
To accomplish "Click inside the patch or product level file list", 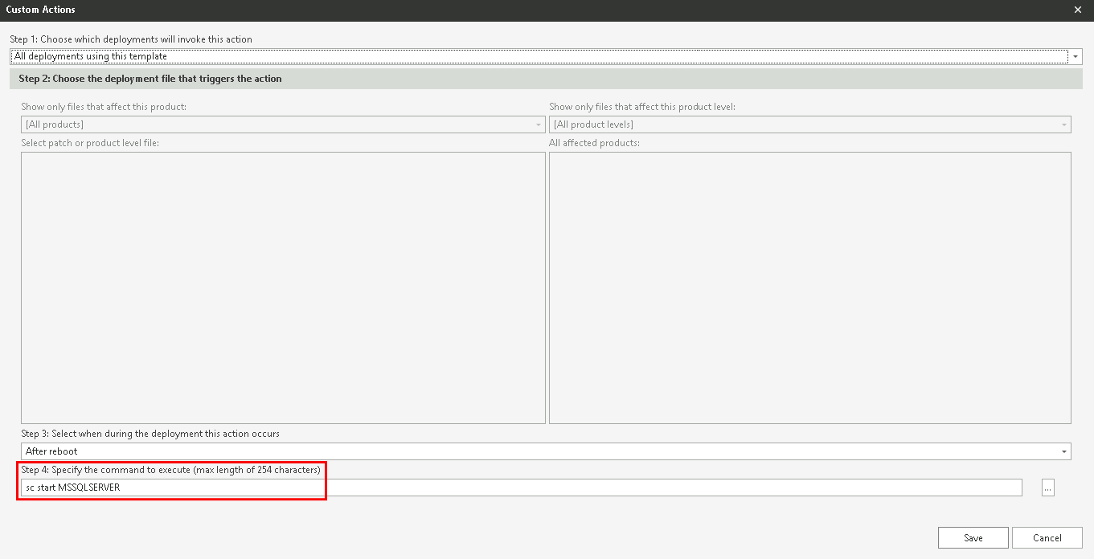I will [281, 287].
